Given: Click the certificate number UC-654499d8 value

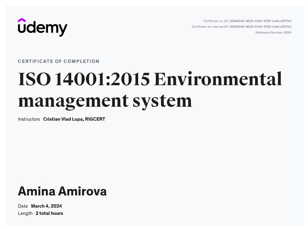Looking at the screenshot, I should pos(257,21).
